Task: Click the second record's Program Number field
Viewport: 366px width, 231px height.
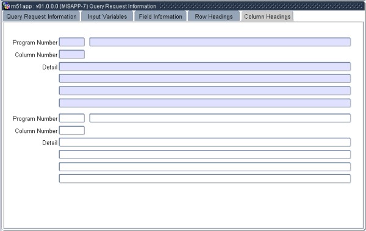Action: click(x=72, y=118)
